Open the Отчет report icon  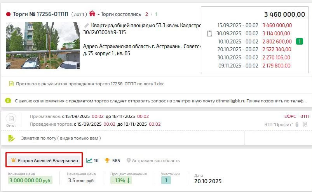point(11,119)
